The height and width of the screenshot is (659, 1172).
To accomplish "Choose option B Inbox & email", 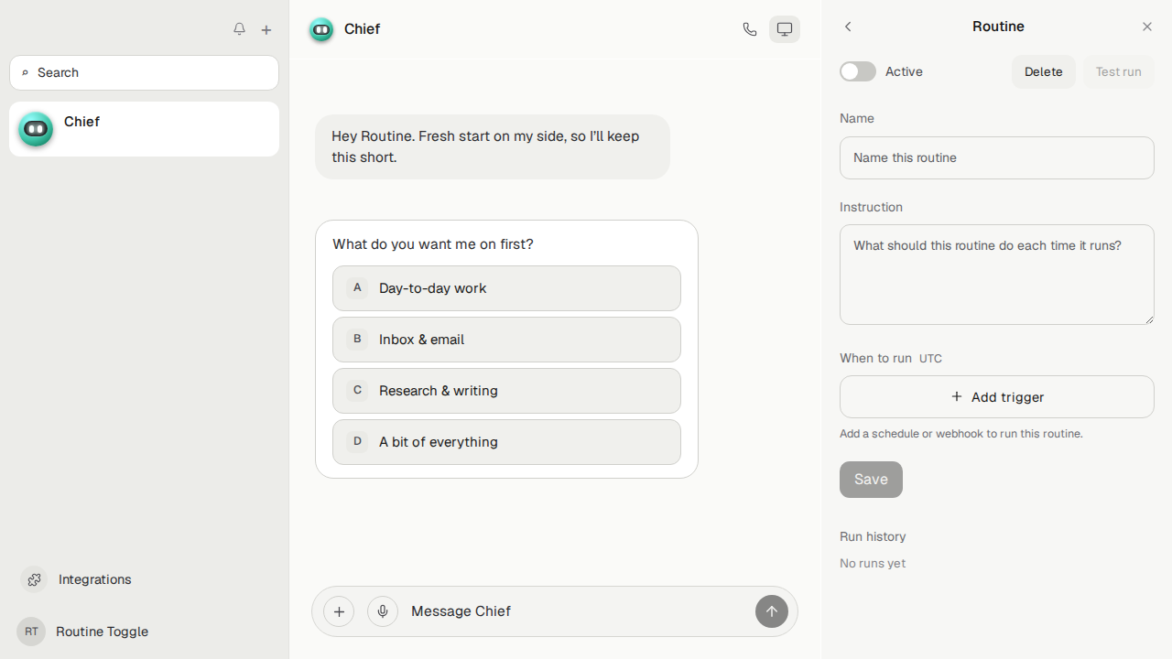I will click(x=506, y=340).
